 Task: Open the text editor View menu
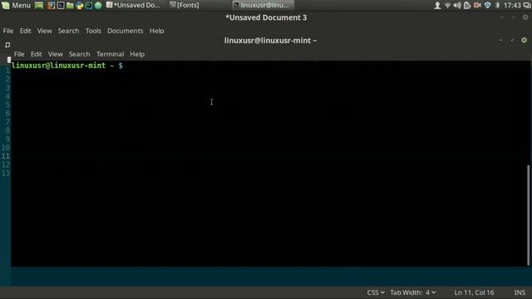(44, 31)
